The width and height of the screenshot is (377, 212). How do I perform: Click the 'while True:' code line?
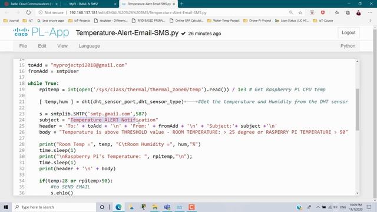click(44, 84)
